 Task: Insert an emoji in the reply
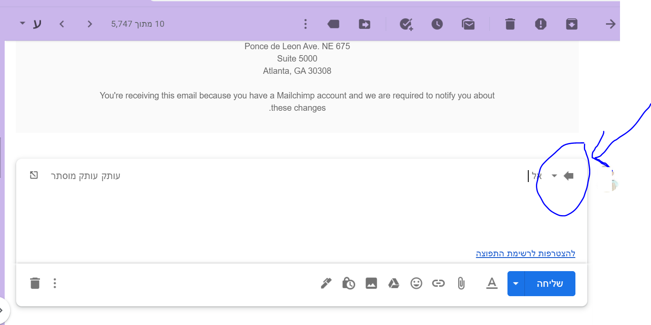416,283
